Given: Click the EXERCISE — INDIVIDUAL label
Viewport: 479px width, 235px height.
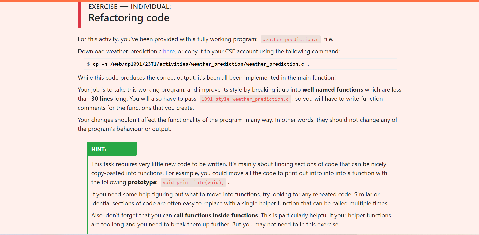Looking at the screenshot, I should tap(129, 7).
